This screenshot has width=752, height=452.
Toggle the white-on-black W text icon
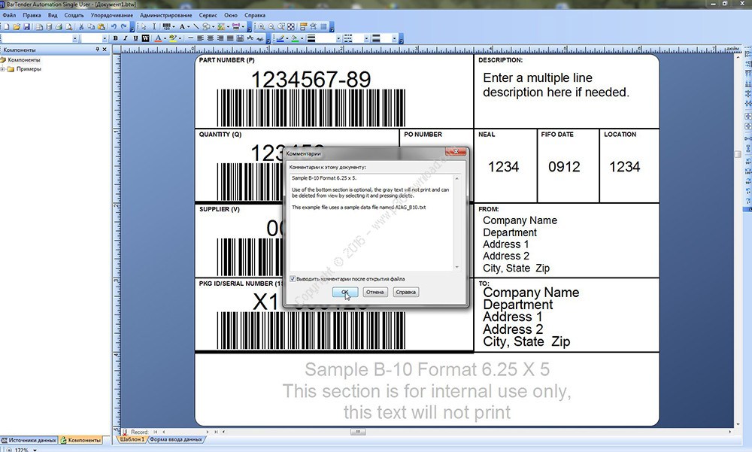point(145,38)
